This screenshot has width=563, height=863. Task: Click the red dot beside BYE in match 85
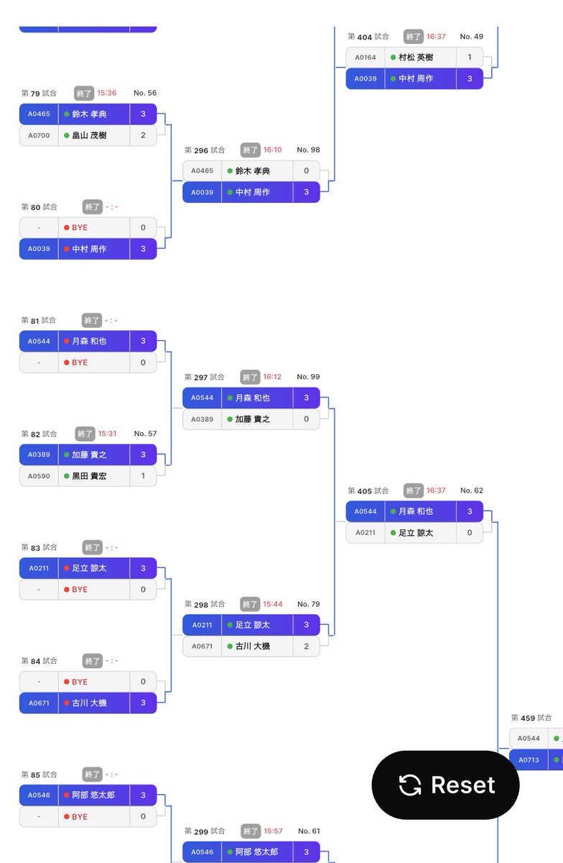point(66,817)
